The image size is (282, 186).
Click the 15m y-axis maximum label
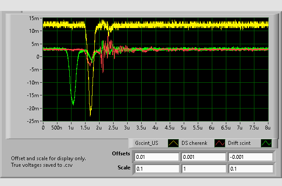34,18
